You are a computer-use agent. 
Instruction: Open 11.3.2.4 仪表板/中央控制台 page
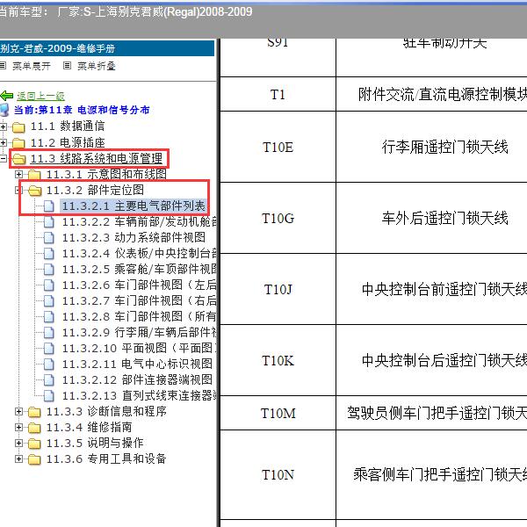139,254
